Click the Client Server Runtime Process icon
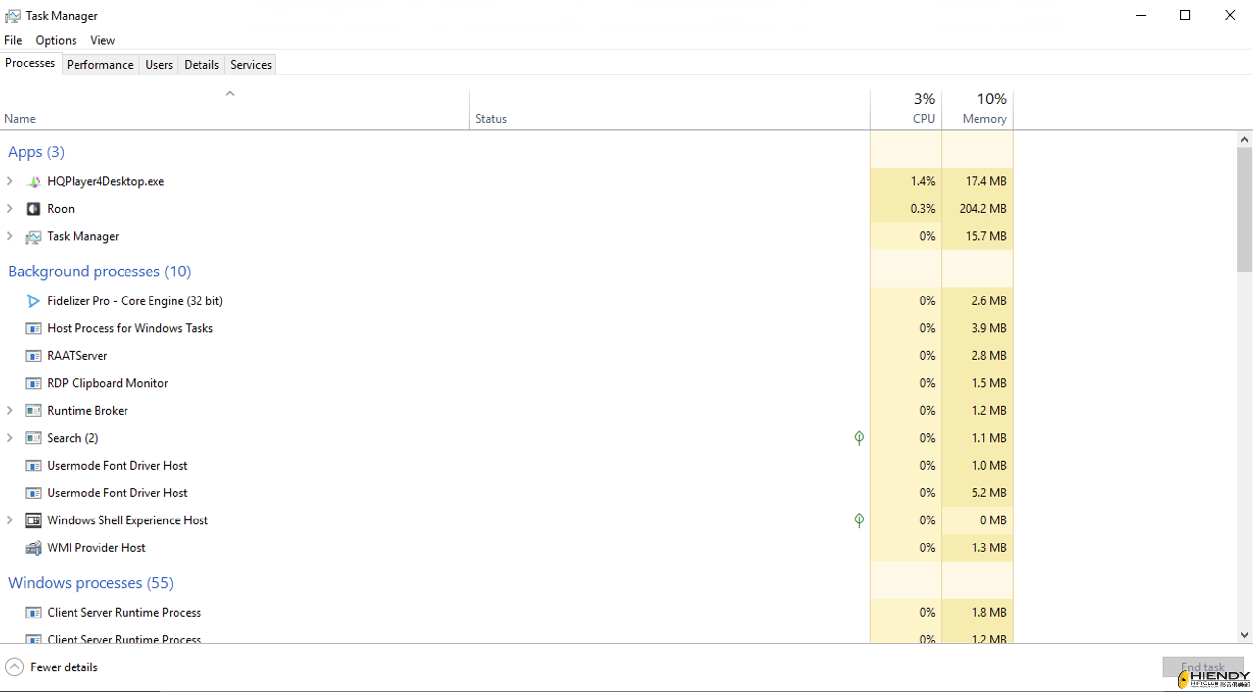 (x=33, y=612)
